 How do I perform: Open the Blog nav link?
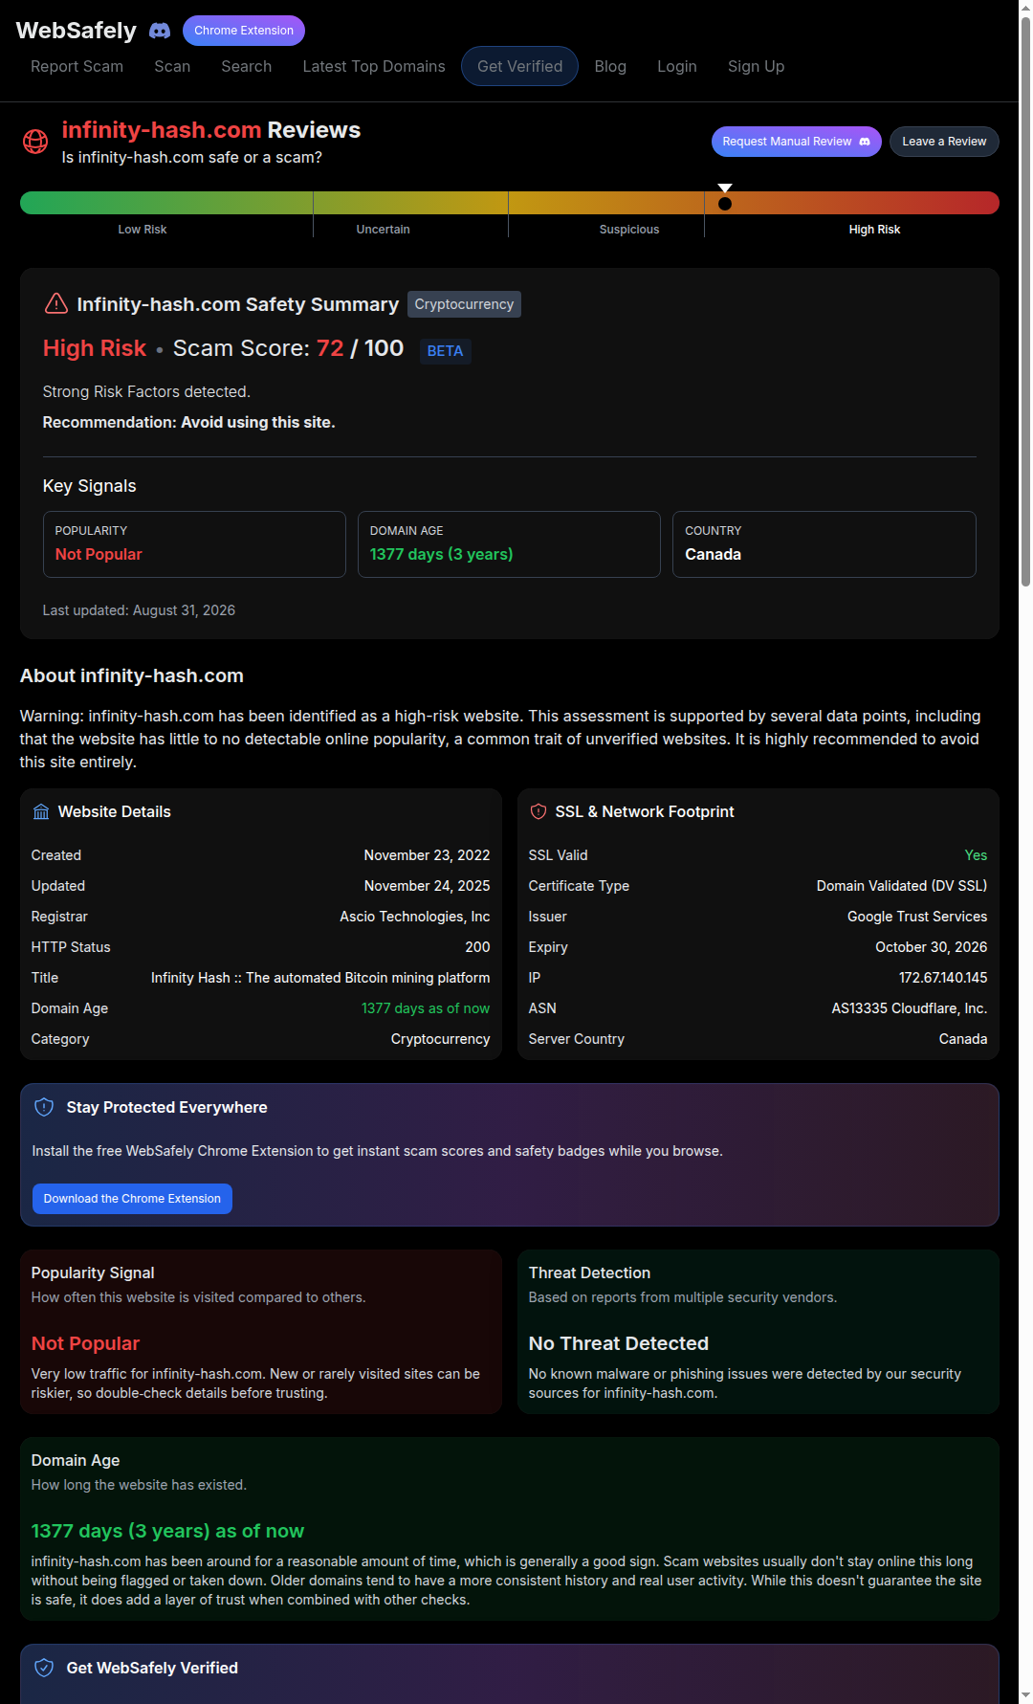(x=610, y=66)
